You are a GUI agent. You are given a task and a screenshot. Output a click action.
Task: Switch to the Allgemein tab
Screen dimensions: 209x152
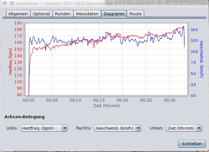(18, 14)
